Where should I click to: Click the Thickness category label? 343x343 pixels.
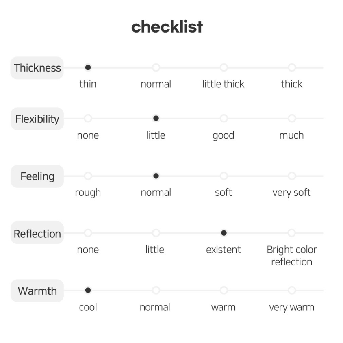[x=37, y=68]
